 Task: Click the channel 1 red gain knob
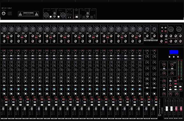pos(4,50)
